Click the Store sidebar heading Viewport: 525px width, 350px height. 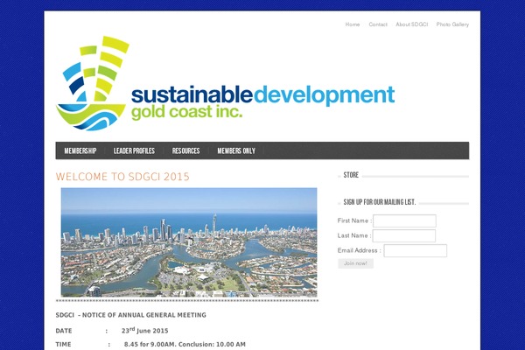coord(351,175)
